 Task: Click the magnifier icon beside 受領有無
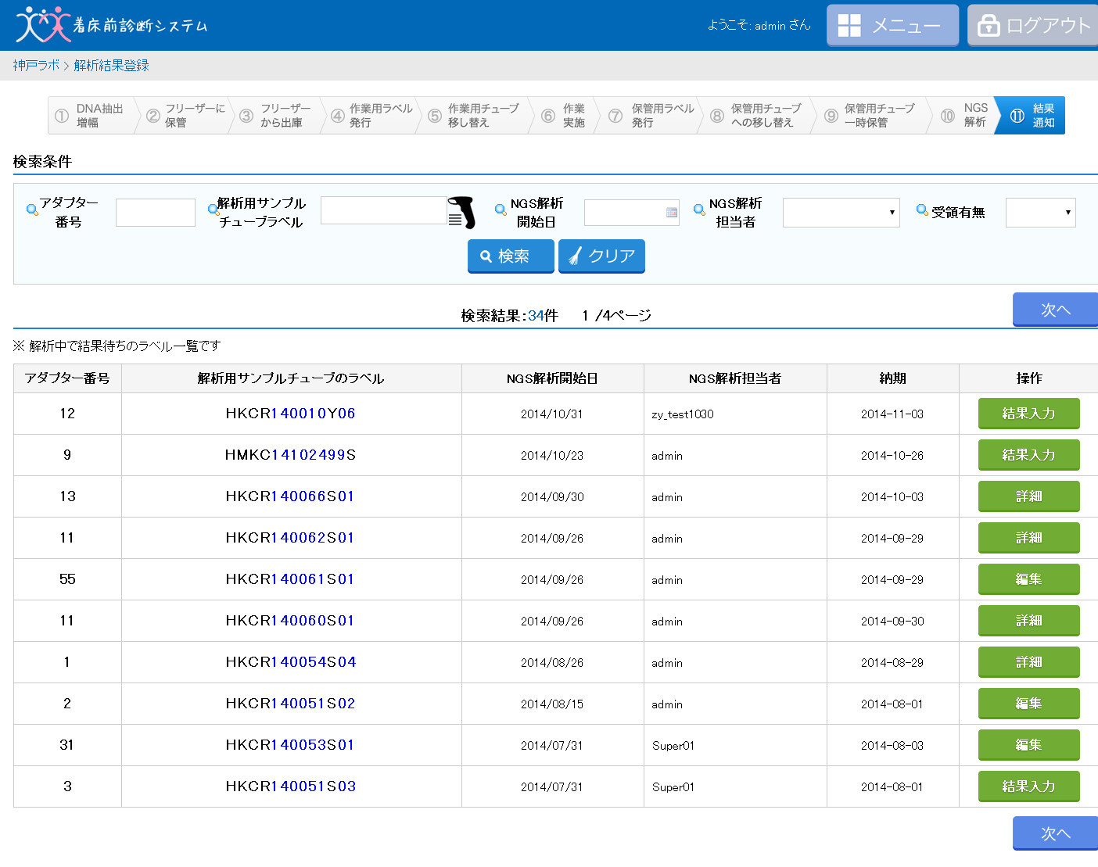click(922, 210)
